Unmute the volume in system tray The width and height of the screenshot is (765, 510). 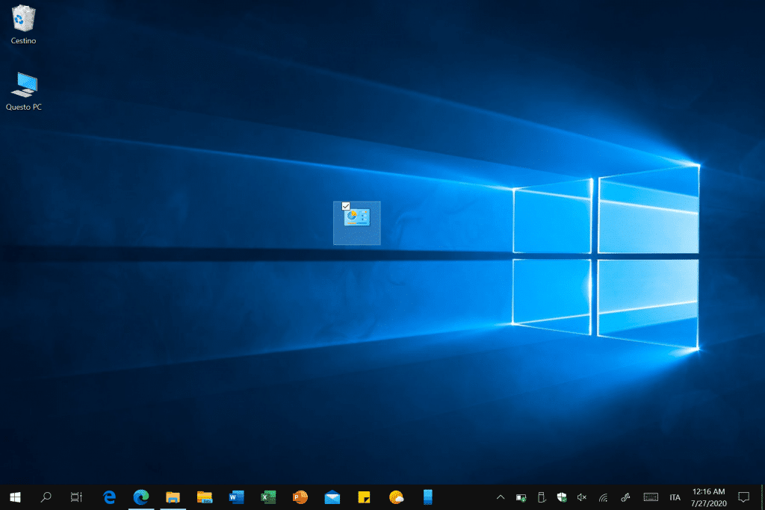[582, 497]
